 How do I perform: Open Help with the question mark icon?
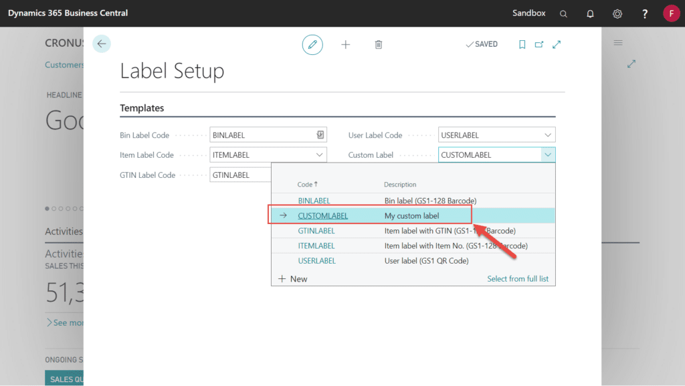(x=644, y=13)
